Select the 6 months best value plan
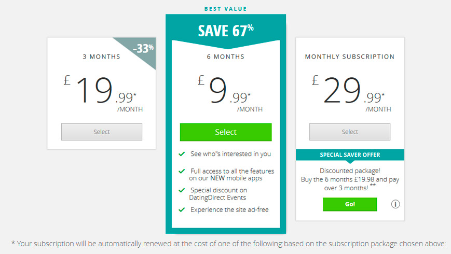 pyautogui.click(x=226, y=132)
